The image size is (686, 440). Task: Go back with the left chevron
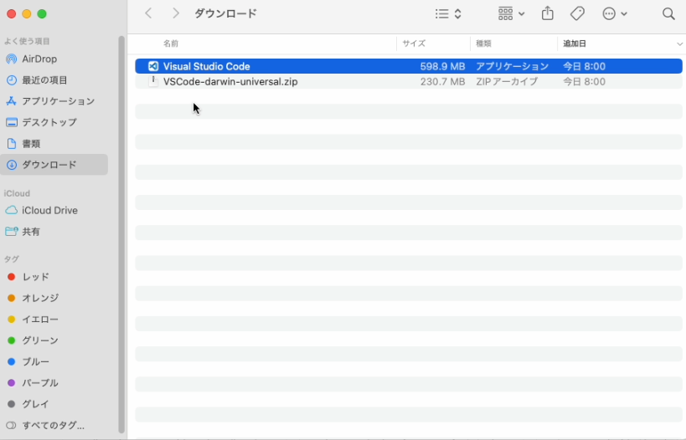[x=149, y=13]
